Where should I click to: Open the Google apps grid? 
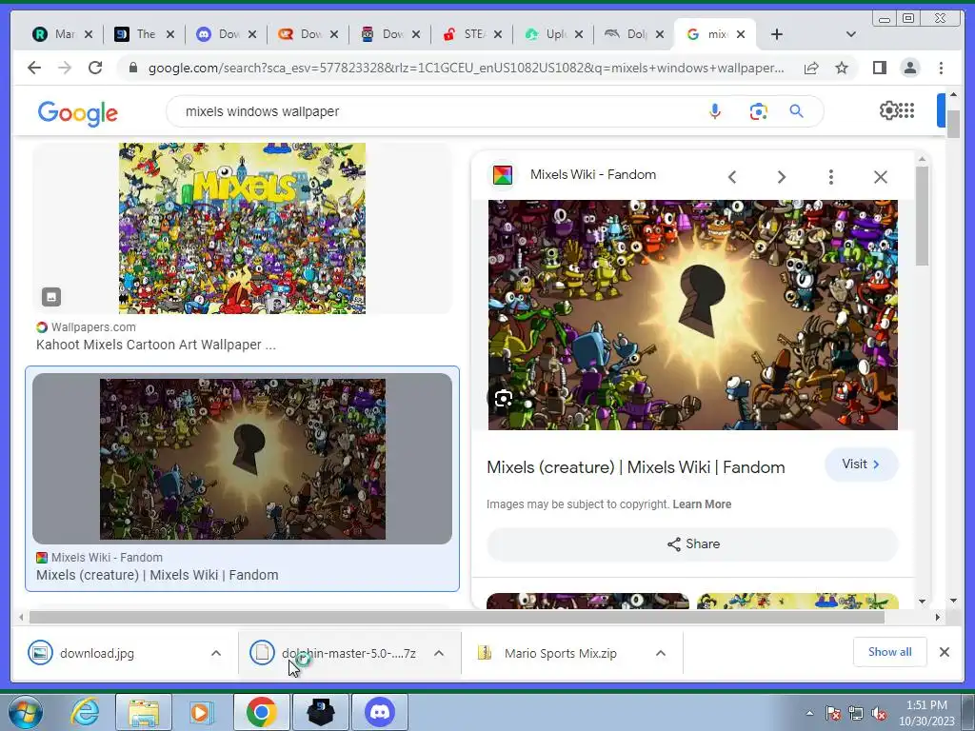click(x=906, y=110)
